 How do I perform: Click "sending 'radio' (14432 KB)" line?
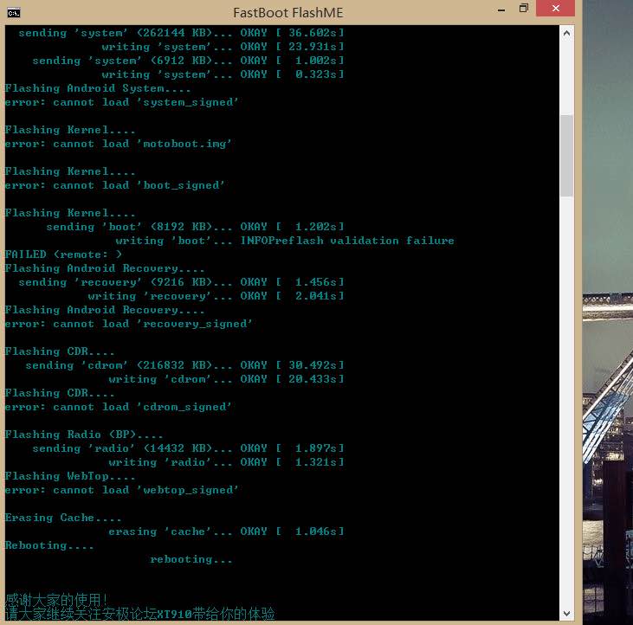[188, 448]
